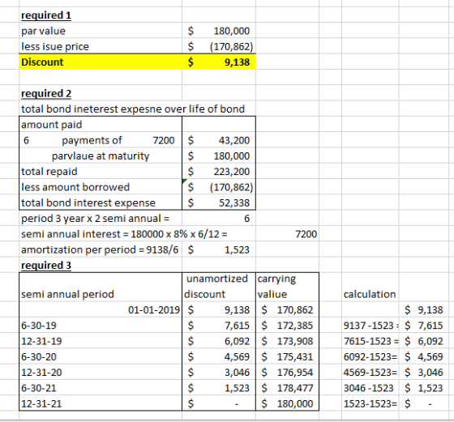Click carrying value 173,908
This screenshot has height=422, width=454.
(x=287, y=341)
